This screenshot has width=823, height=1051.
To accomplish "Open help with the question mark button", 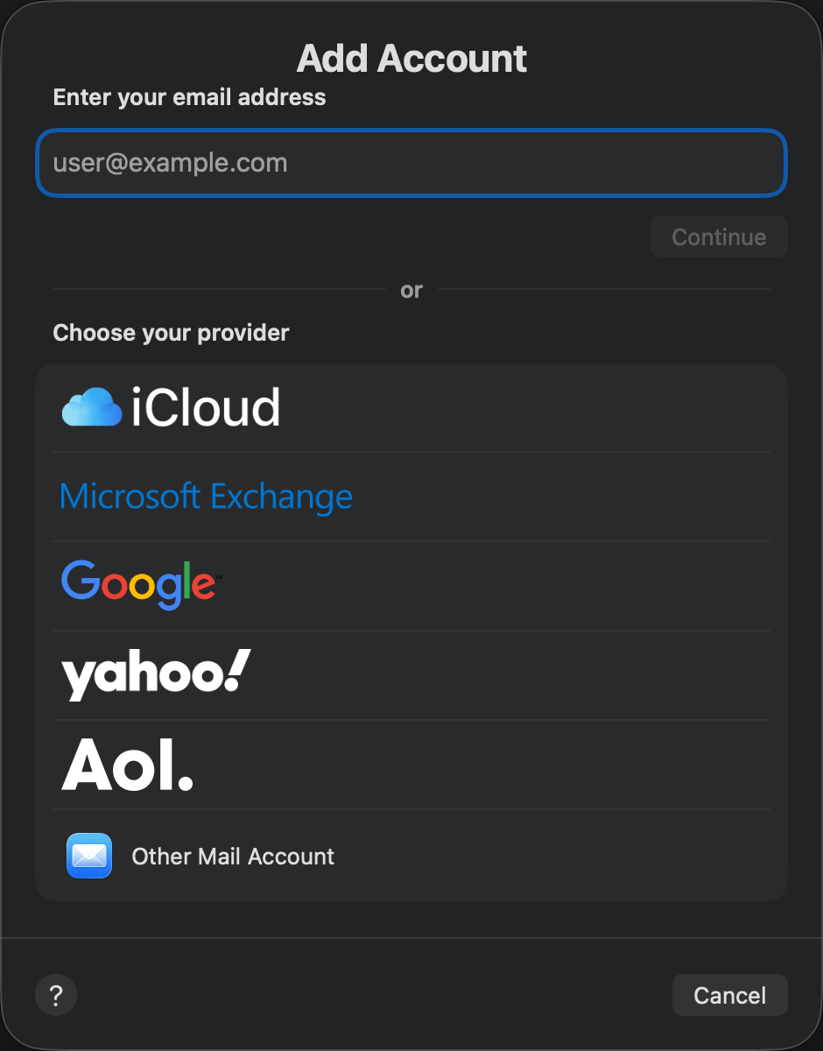I will (x=56, y=995).
